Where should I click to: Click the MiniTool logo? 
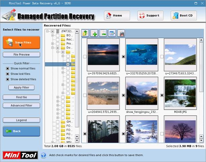pyautogui.click(x=20, y=155)
